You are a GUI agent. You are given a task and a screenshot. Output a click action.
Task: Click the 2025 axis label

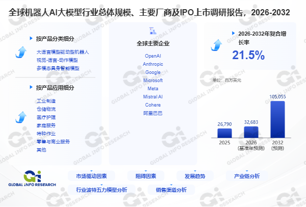coord(224,143)
